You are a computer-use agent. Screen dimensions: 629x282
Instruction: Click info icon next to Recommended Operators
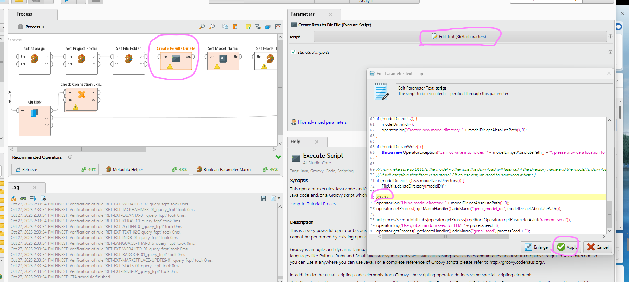click(x=70, y=157)
